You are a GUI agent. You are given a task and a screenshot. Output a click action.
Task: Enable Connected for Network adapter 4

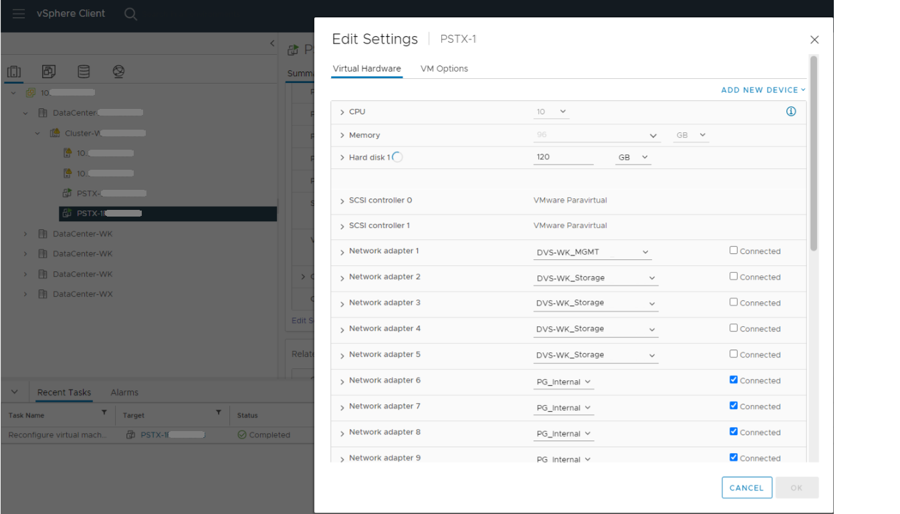[x=734, y=329]
